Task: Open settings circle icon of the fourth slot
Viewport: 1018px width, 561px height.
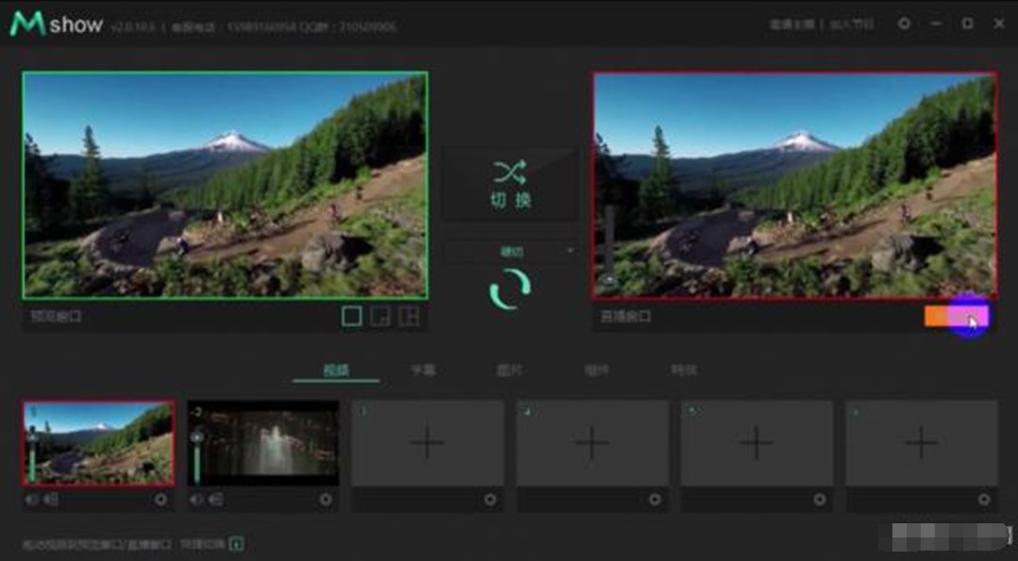Action: pos(654,500)
